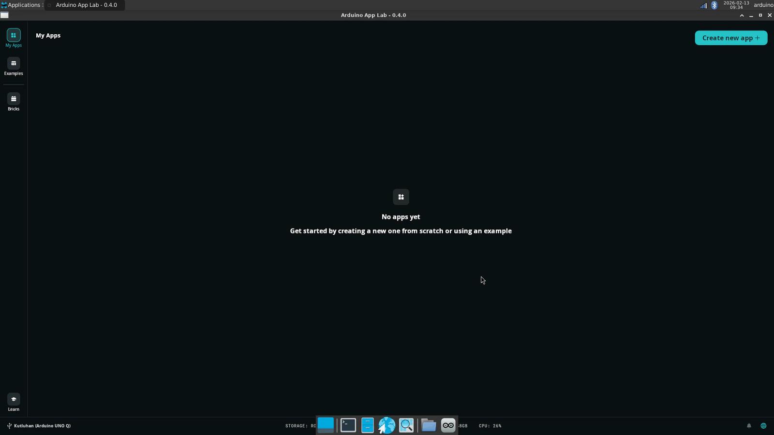Go to the Examples sidebar section

tap(14, 67)
